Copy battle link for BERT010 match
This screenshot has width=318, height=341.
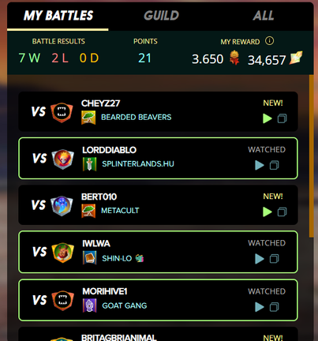pyautogui.click(x=282, y=212)
